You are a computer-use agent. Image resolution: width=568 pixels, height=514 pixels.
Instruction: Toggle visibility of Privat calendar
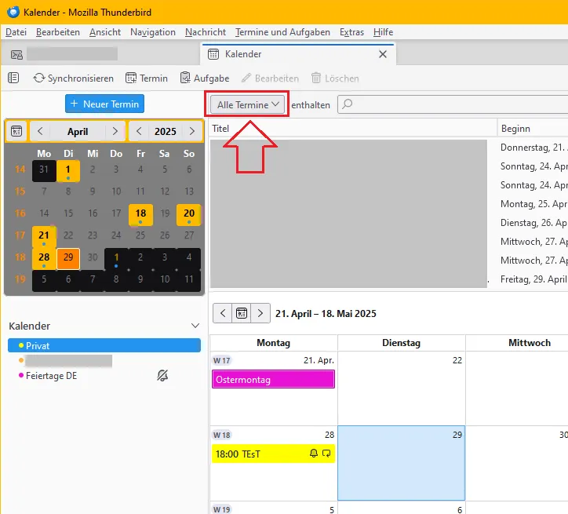pos(21,345)
